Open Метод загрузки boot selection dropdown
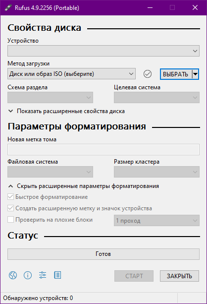This screenshot has width=207, height=304. point(71,74)
